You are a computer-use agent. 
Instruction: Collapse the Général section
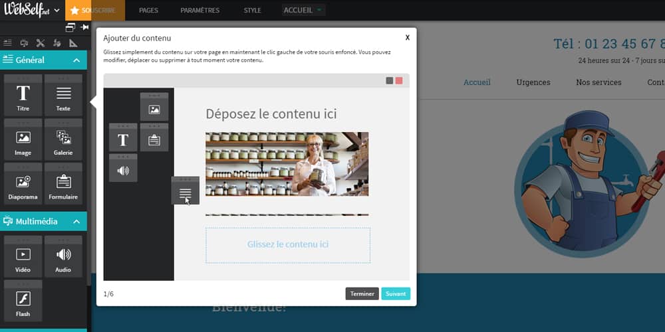(76, 60)
